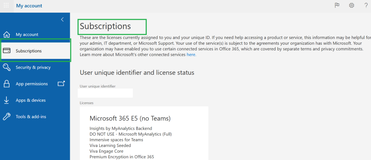Click the feedback flag icon

tap(337, 5)
